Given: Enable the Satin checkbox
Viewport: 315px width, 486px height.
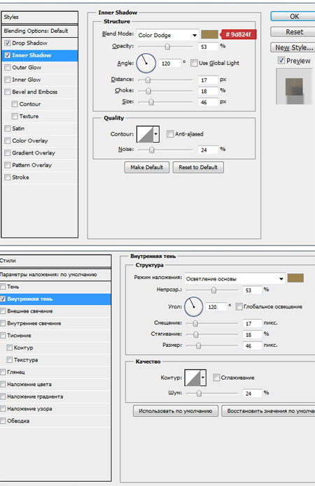Looking at the screenshot, I should pos(8,129).
